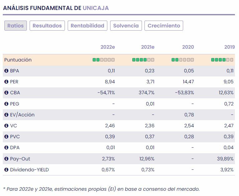Click the Pay-Out info icon
The image size is (239, 196).
(6, 159)
